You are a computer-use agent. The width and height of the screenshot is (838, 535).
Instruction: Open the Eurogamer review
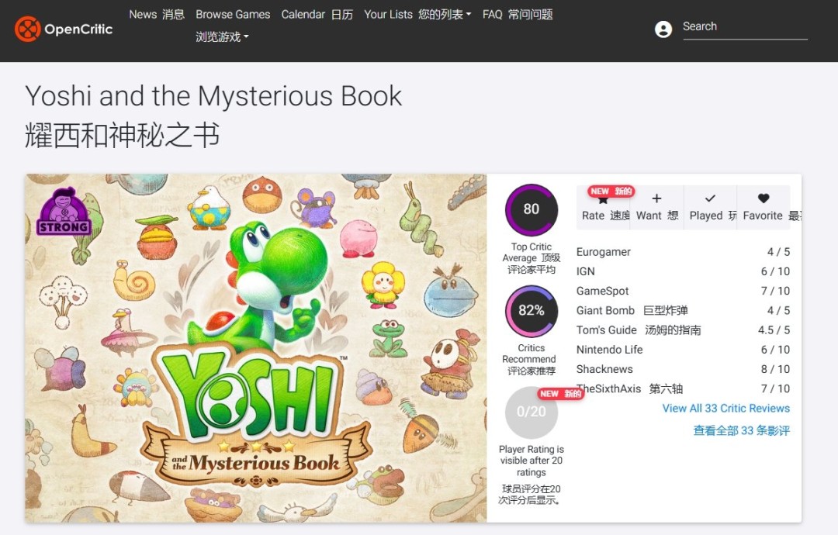(604, 252)
